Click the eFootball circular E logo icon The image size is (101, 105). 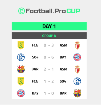tap(22, 11)
